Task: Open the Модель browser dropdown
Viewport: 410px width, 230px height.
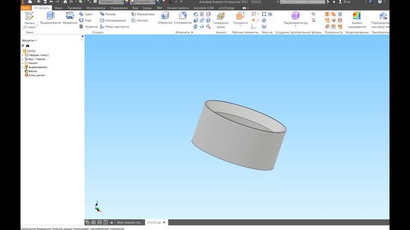Action: coord(29,40)
